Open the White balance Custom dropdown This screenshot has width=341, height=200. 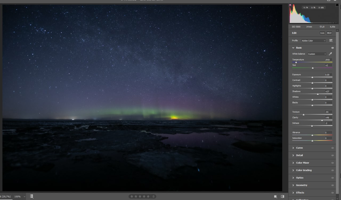pos(317,54)
